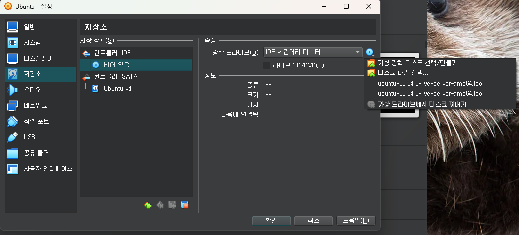Click the remove controller icon
Image resolution: width=519 pixels, height=235 pixels.
pos(160,205)
